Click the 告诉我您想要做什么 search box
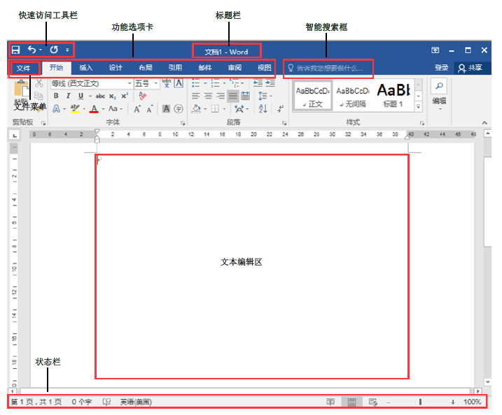The height and width of the screenshot is (415, 502). pos(329,68)
